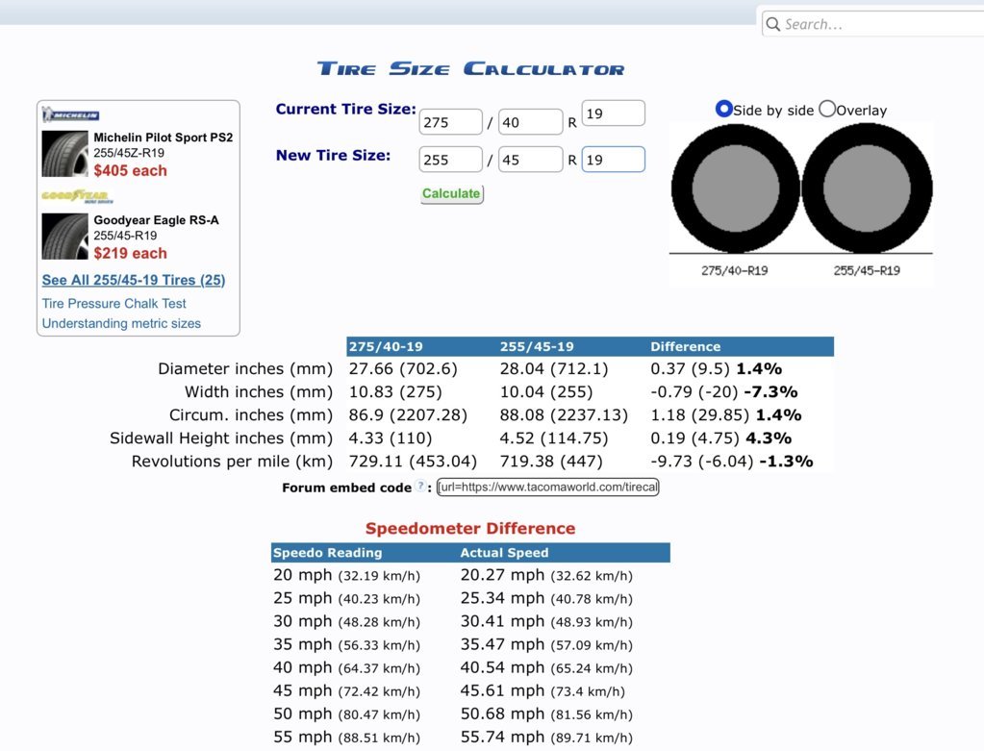Image resolution: width=984 pixels, height=751 pixels.
Task: Click the 275/40-19 column header
Action: click(x=386, y=346)
